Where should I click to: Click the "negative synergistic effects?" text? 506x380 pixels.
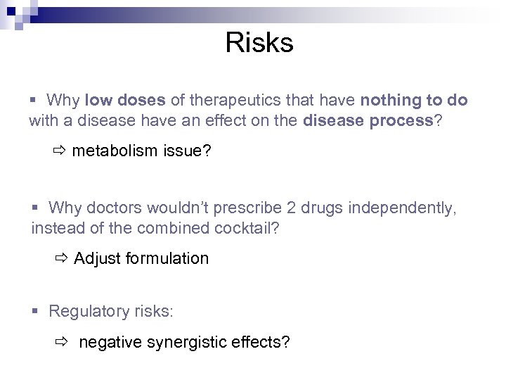coord(184,343)
